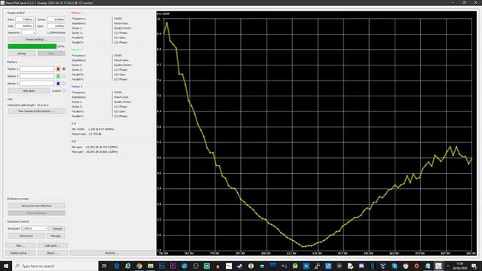The height and width of the screenshot is (271, 482).
Task: Open the purple Premiere Pro taskbar icon
Action: point(173,266)
